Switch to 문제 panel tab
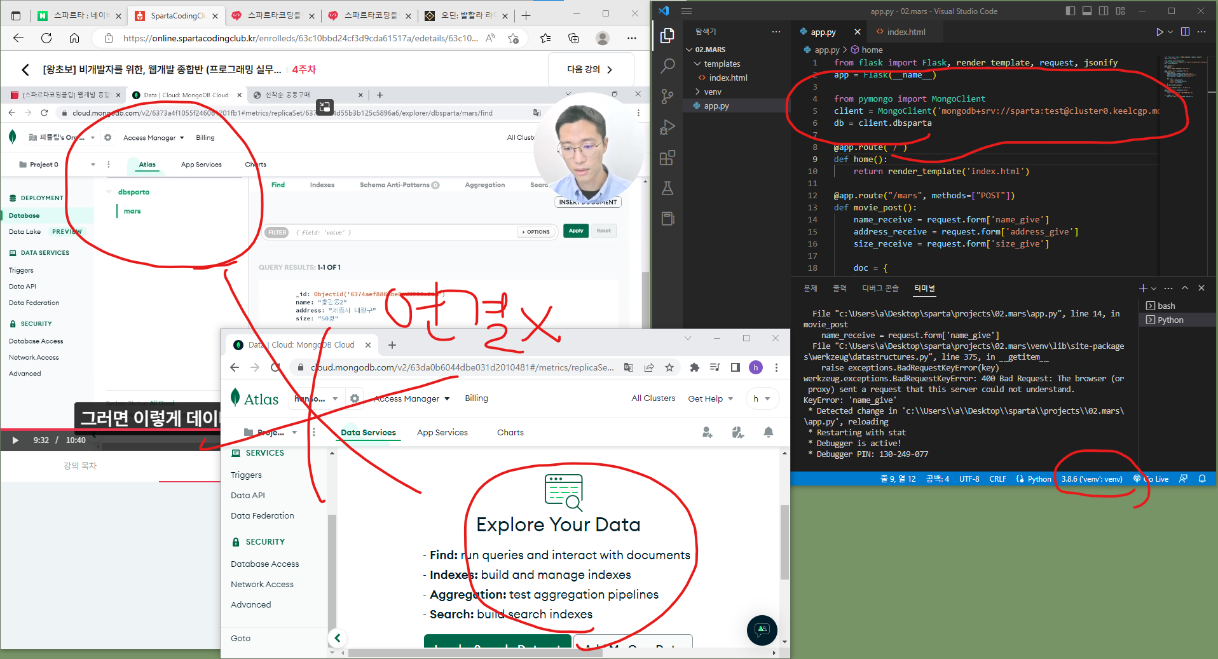The width and height of the screenshot is (1218, 659). (811, 288)
